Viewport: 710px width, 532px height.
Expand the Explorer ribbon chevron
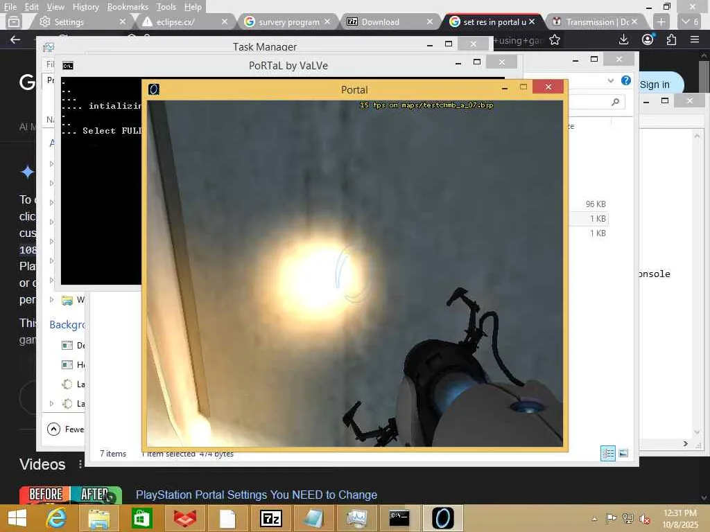point(610,80)
